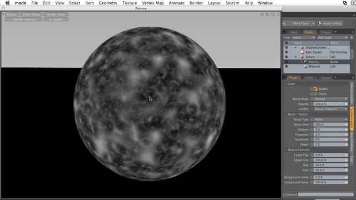
Task: Click the IC: Update button
Action: (x=56, y=19)
